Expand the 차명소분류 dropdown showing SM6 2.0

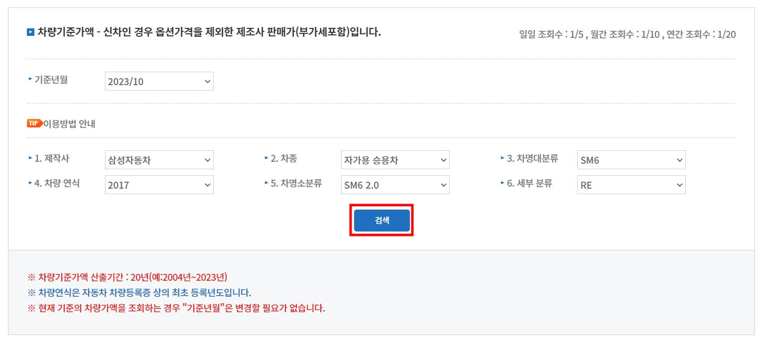pyautogui.click(x=395, y=185)
